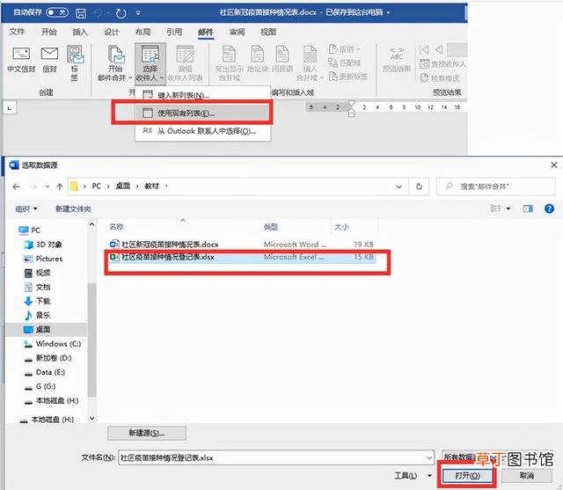This screenshot has height=490, width=563.
Task: Switch to the 开始 tab
Action: [48, 32]
